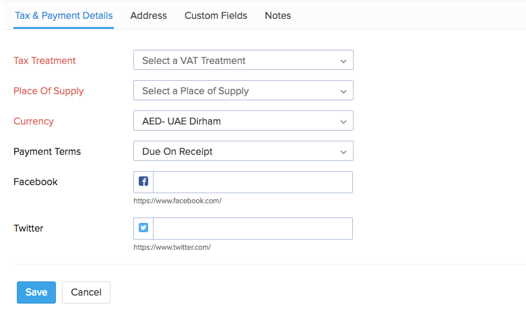
Task: Expand the Place of Supply dropdown
Action: (x=243, y=91)
